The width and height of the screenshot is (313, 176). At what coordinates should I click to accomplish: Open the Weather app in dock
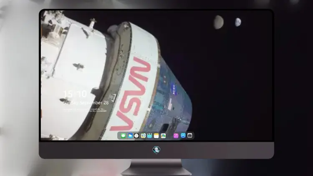point(130,136)
